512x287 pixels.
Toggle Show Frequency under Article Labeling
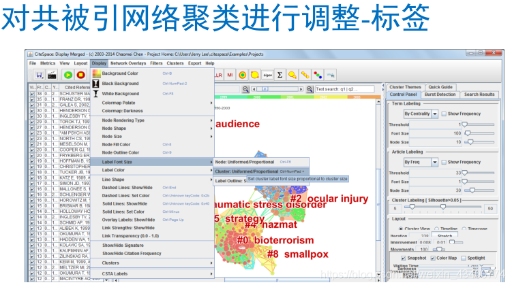(444, 163)
